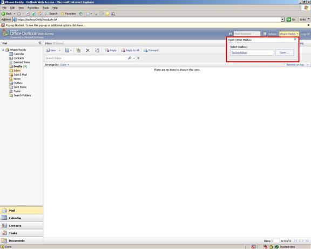The width and height of the screenshot is (311, 249).
Task: Expand the advanced search chevron
Action: (138, 58)
